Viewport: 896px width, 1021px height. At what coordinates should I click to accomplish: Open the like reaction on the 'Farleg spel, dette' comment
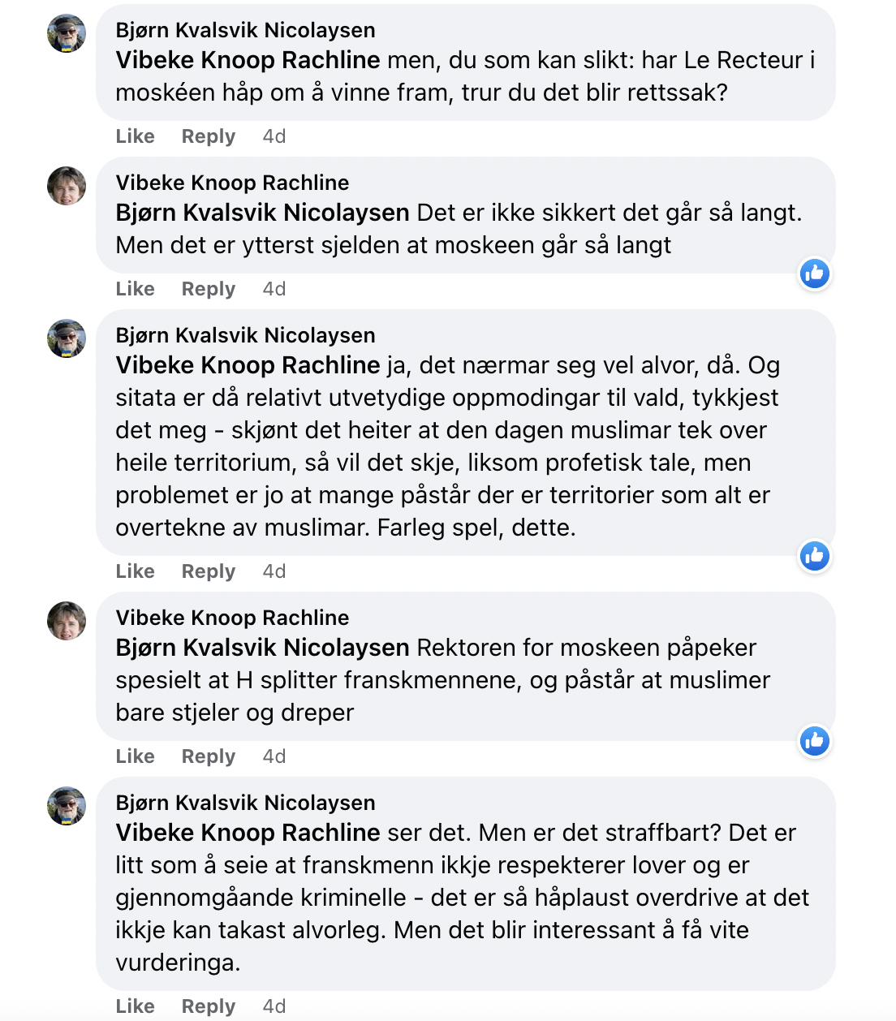(814, 556)
